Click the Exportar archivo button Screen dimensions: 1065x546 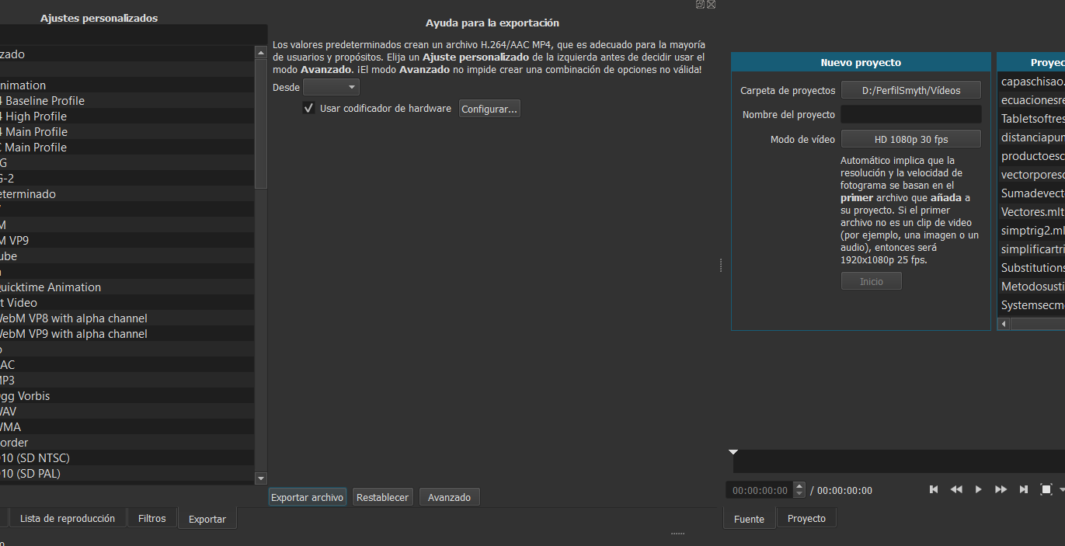pos(307,497)
